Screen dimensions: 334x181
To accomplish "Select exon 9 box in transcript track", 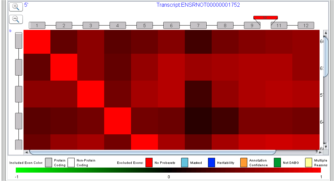I will [252, 26].
